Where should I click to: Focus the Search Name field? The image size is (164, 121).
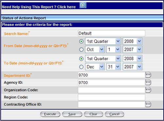(112, 33)
